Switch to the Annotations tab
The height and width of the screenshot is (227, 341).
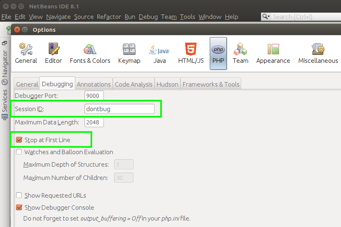[94, 84]
